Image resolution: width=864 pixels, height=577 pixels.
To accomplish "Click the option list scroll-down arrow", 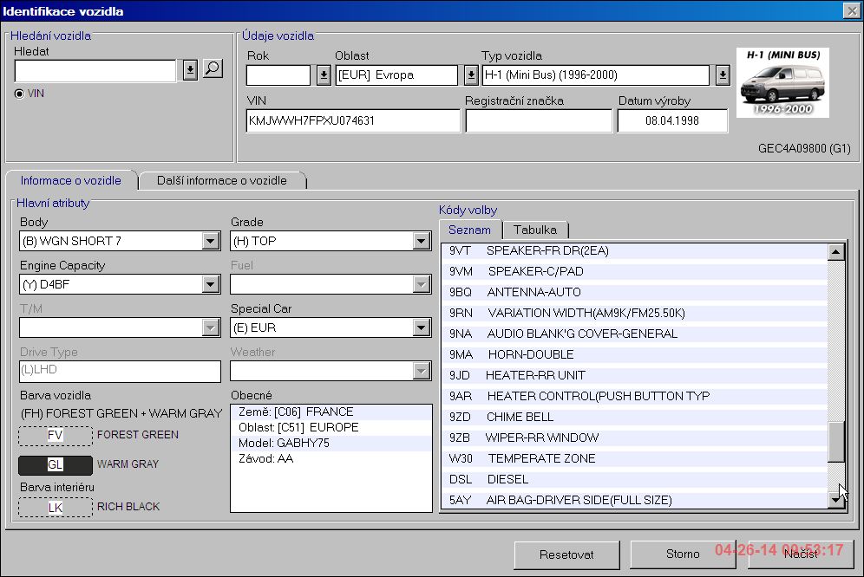I will pyautogui.click(x=836, y=500).
